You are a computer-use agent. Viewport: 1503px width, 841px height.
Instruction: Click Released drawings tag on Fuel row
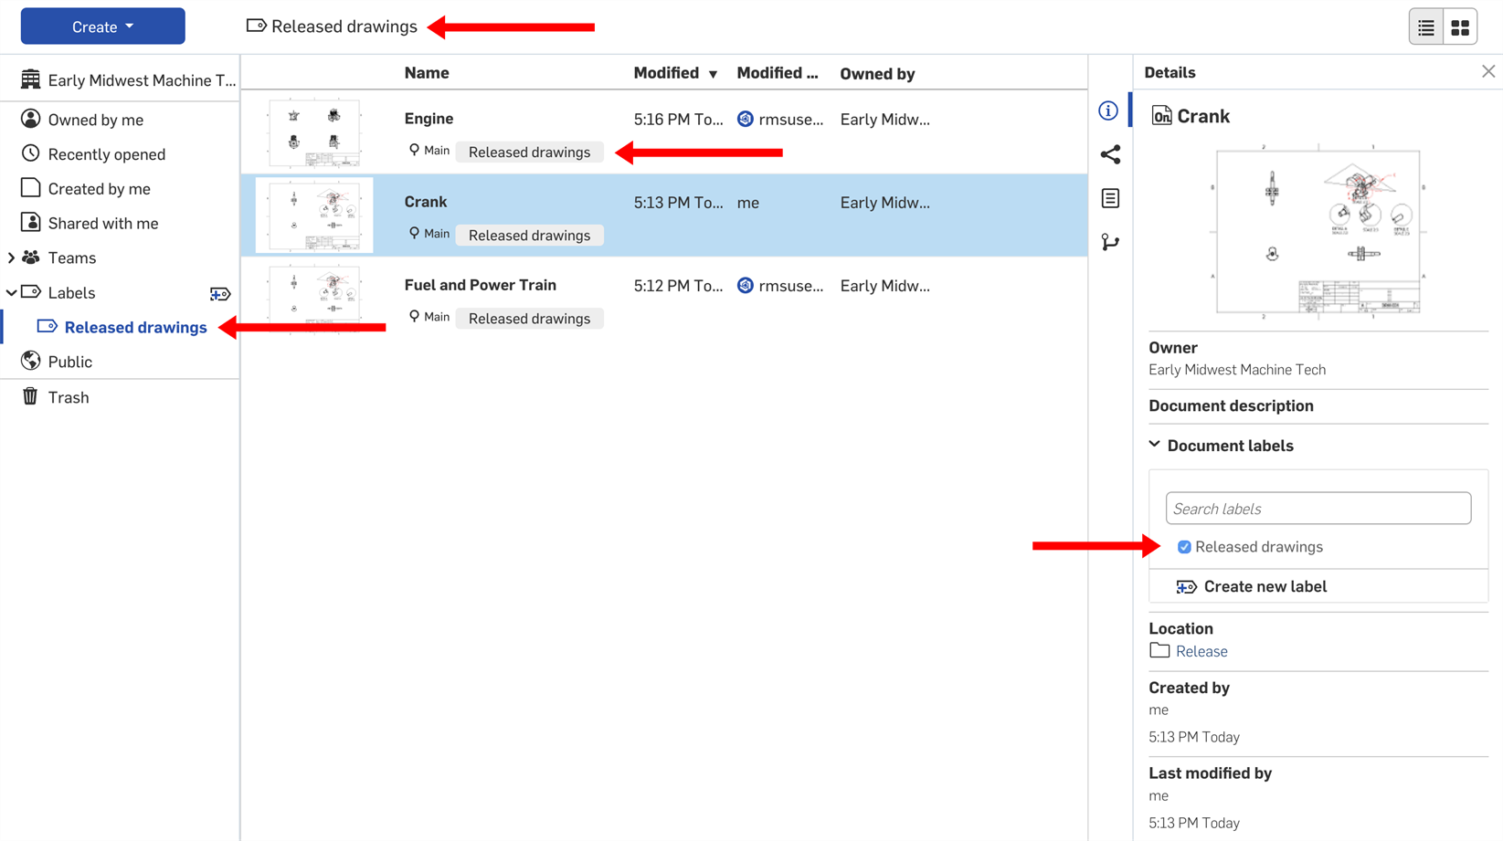(x=529, y=319)
